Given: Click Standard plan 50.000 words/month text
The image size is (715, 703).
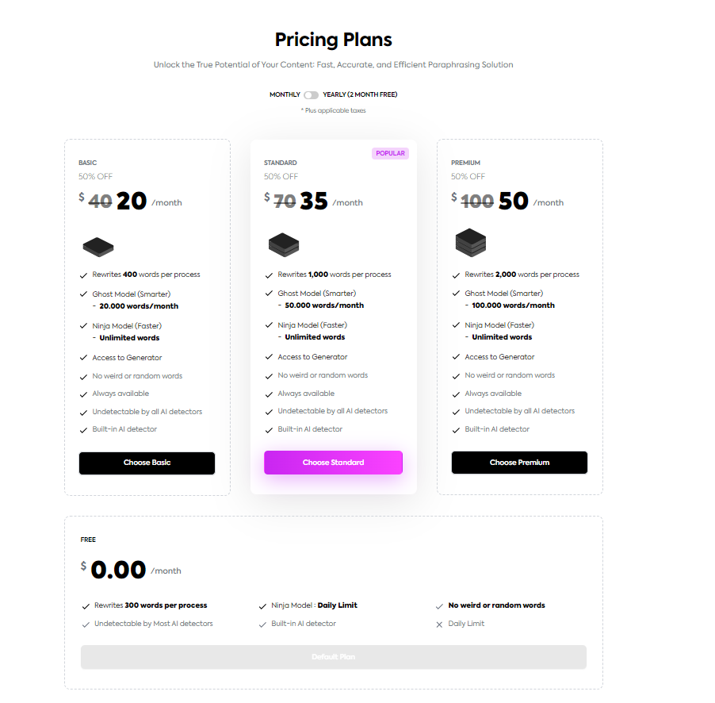Looking at the screenshot, I should [324, 305].
